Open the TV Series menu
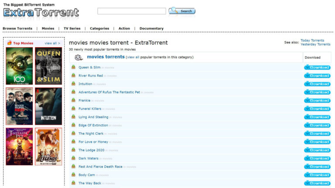 (x=72, y=29)
